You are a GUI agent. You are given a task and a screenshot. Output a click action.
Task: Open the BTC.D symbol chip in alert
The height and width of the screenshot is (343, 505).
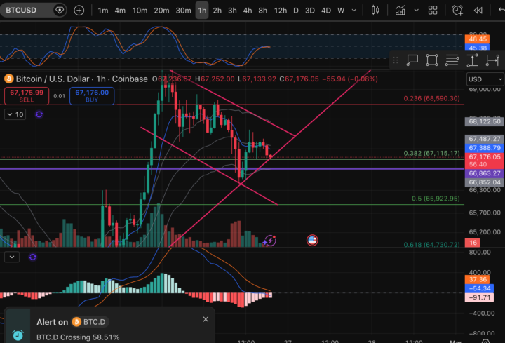tap(90, 322)
